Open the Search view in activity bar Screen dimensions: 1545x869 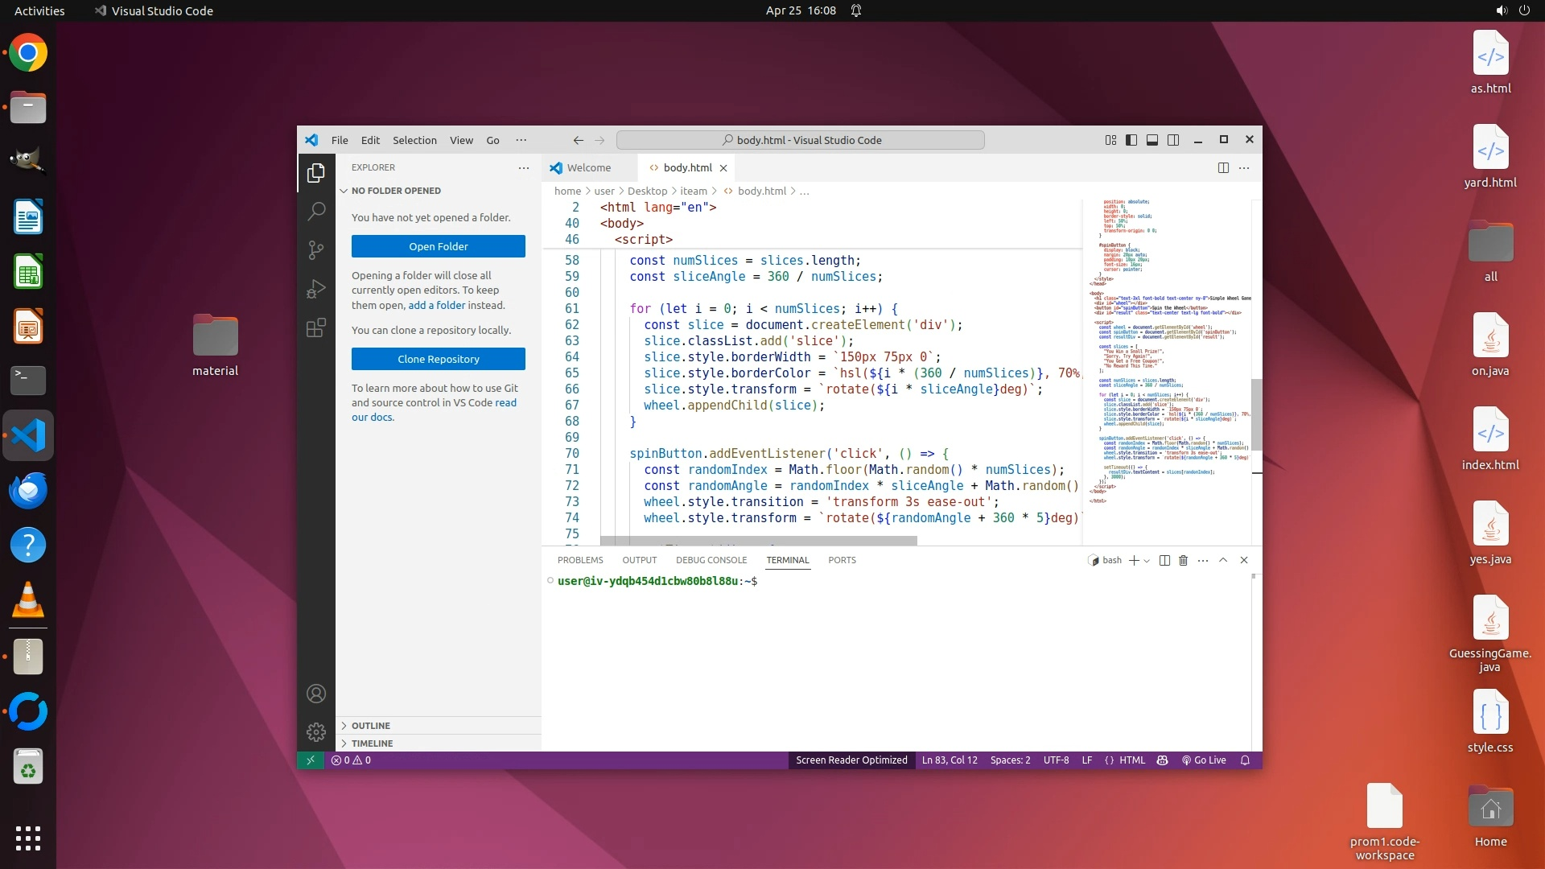(316, 212)
